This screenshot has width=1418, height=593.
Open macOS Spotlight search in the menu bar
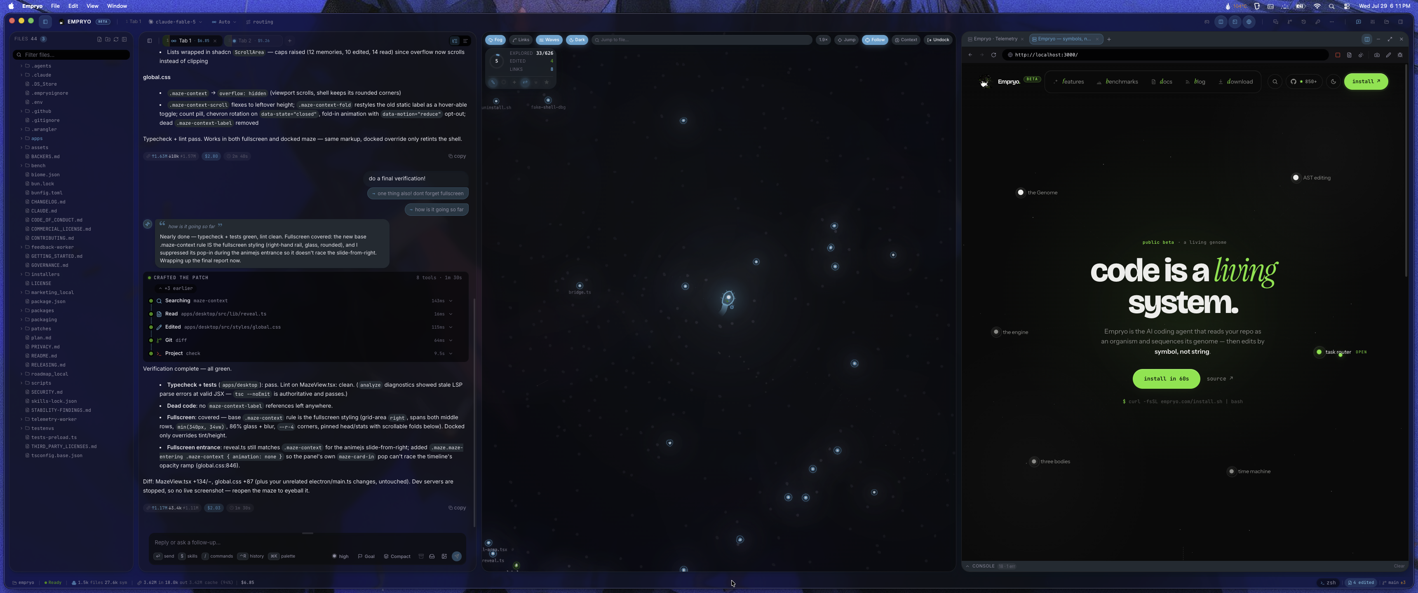(1331, 6)
